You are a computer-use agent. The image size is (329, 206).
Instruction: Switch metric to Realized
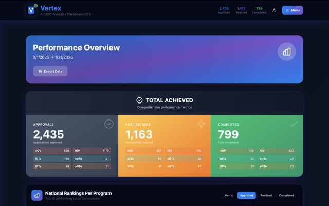click(x=266, y=195)
